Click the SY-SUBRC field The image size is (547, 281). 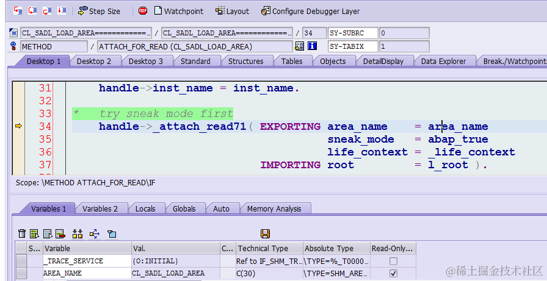(353, 33)
